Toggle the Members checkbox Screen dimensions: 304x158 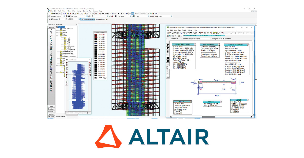point(52,19)
